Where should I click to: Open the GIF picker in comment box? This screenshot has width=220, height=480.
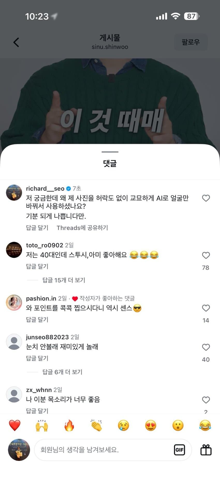point(179,450)
